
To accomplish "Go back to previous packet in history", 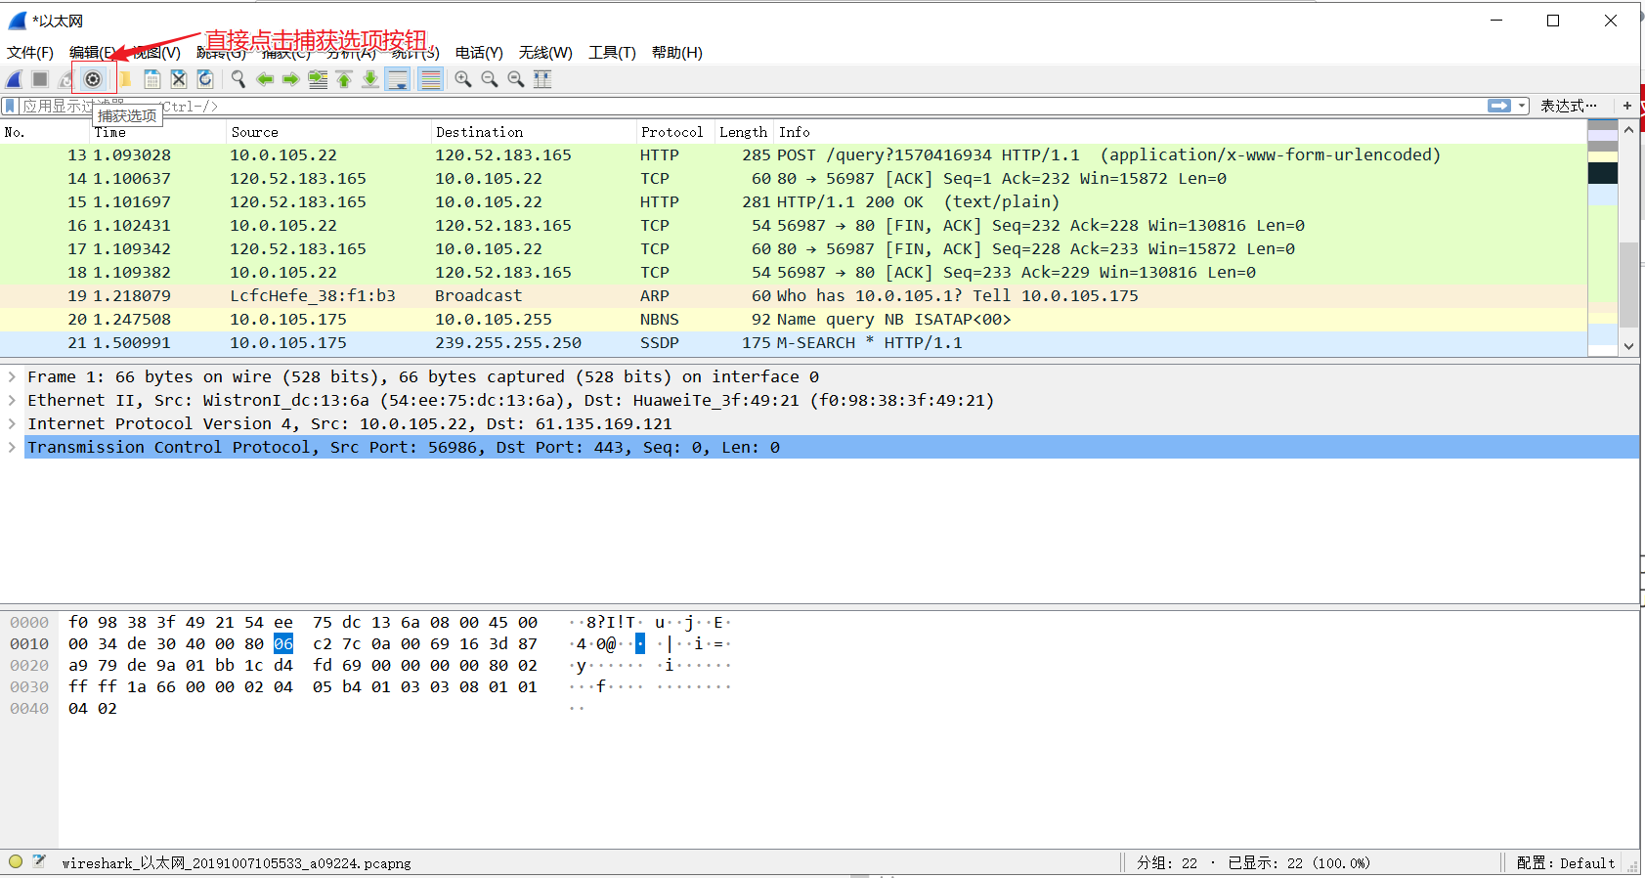I will point(265,79).
